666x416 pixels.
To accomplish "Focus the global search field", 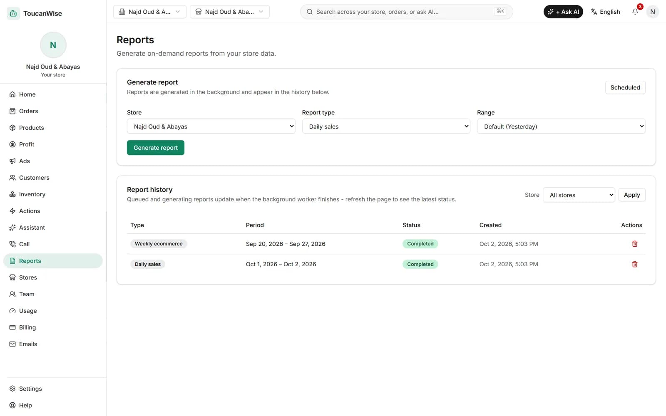I will coord(407,12).
